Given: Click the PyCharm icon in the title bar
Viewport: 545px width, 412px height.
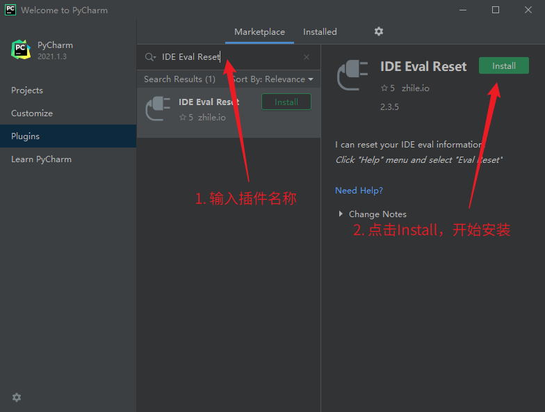Looking at the screenshot, I should [x=10, y=10].
